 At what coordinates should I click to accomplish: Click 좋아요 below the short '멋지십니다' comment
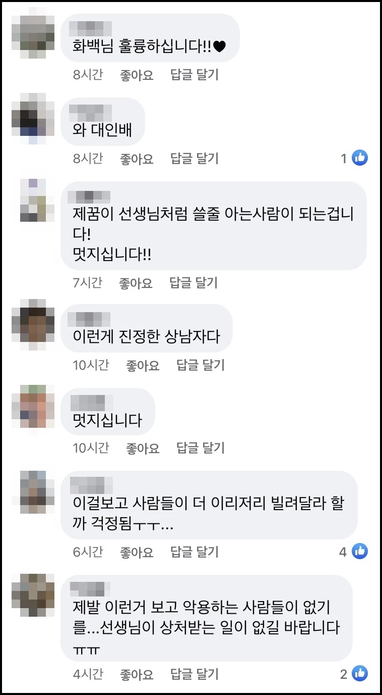tap(143, 448)
